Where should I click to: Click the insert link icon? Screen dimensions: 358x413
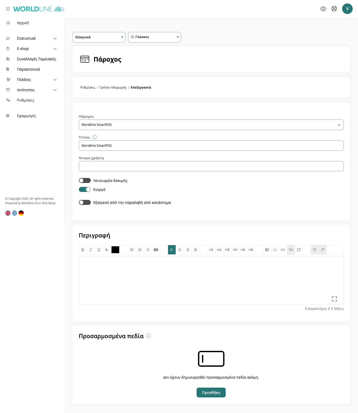[283, 250]
